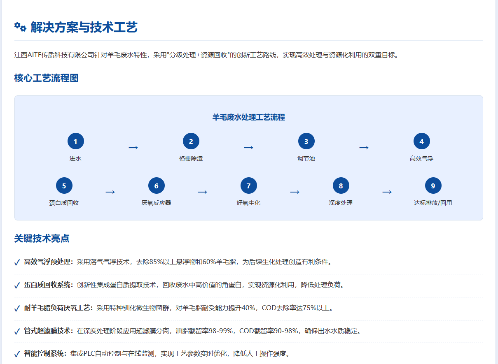Select step 2 circle for 格栅除渣
Viewport: 498px width, 364px height.
tap(191, 141)
